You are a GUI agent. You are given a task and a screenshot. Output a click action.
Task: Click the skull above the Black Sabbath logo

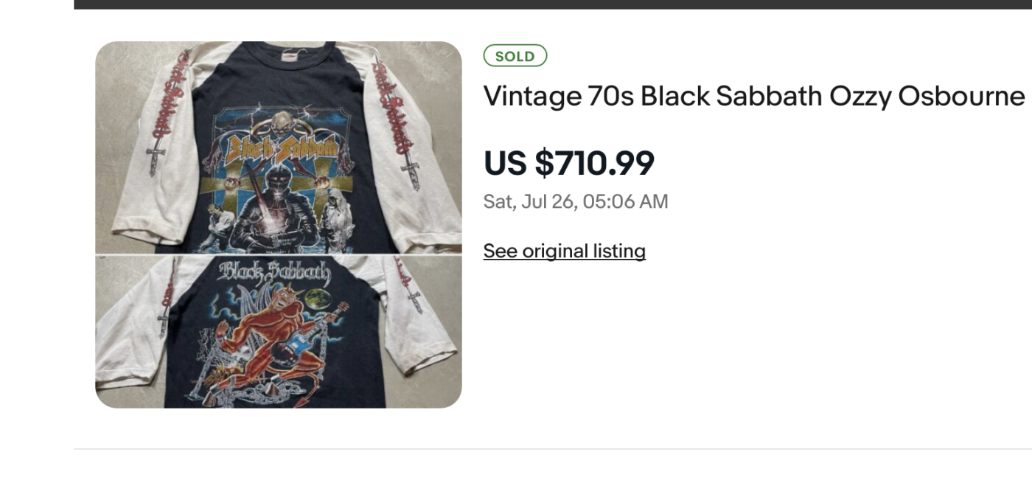click(x=279, y=122)
